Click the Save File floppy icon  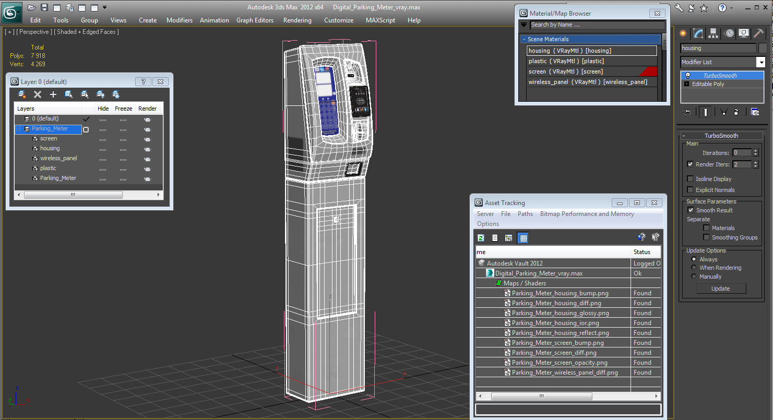point(44,7)
